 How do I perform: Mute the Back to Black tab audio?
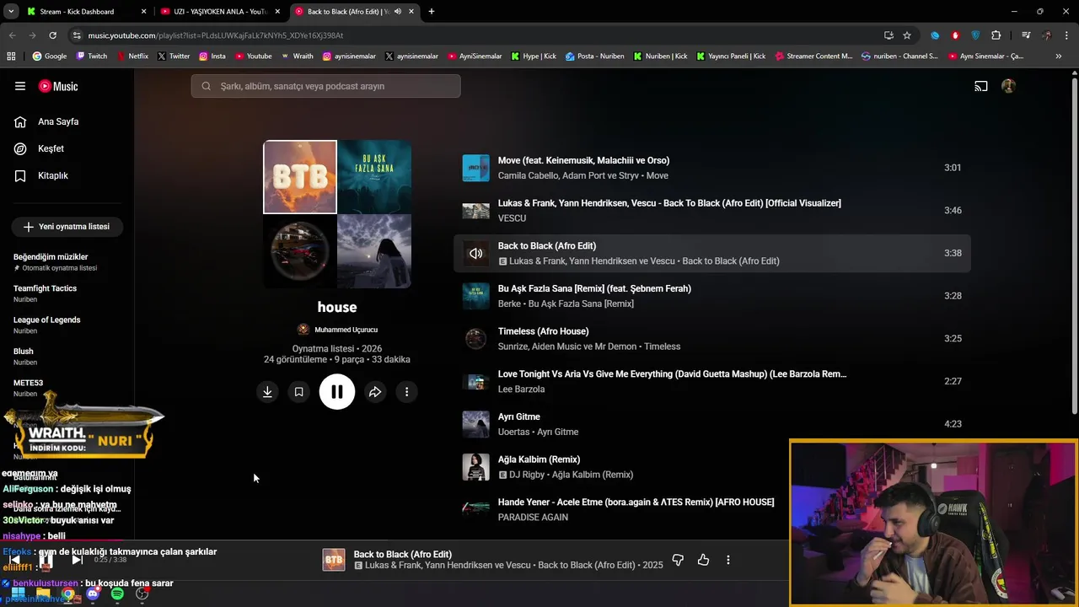click(398, 12)
